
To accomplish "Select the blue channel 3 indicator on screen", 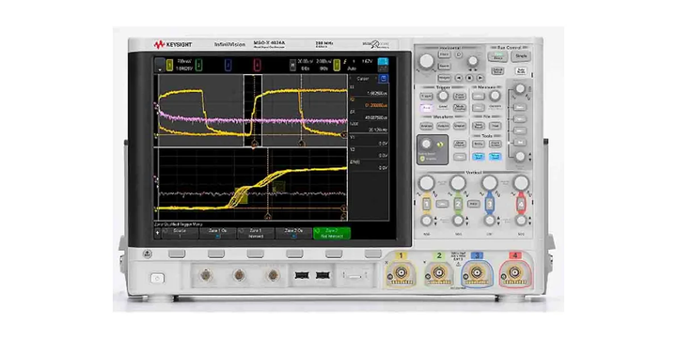I will [228, 65].
